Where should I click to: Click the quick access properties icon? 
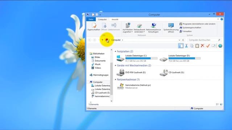[x=93, y=14]
